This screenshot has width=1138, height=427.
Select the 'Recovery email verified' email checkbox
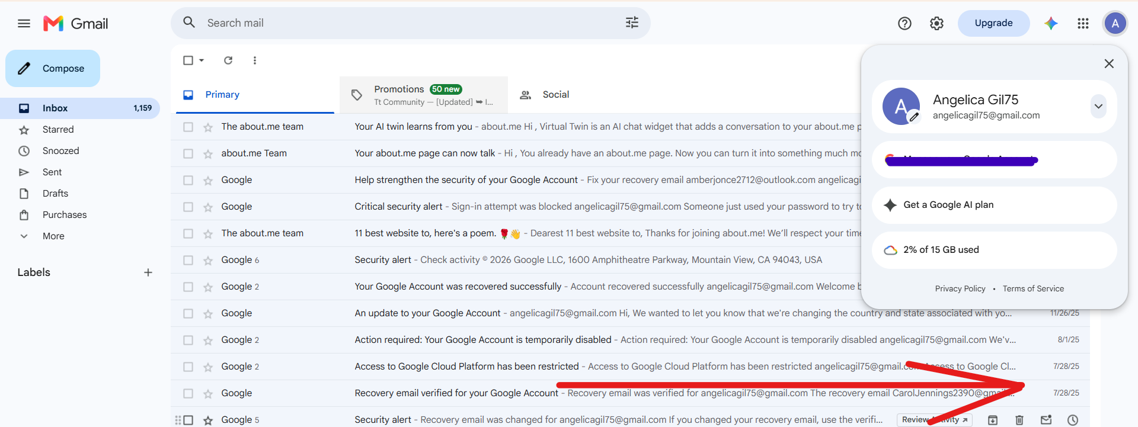point(188,393)
